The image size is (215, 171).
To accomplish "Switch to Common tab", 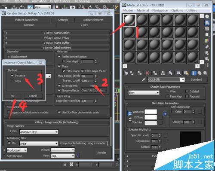I will coord(29,25).
